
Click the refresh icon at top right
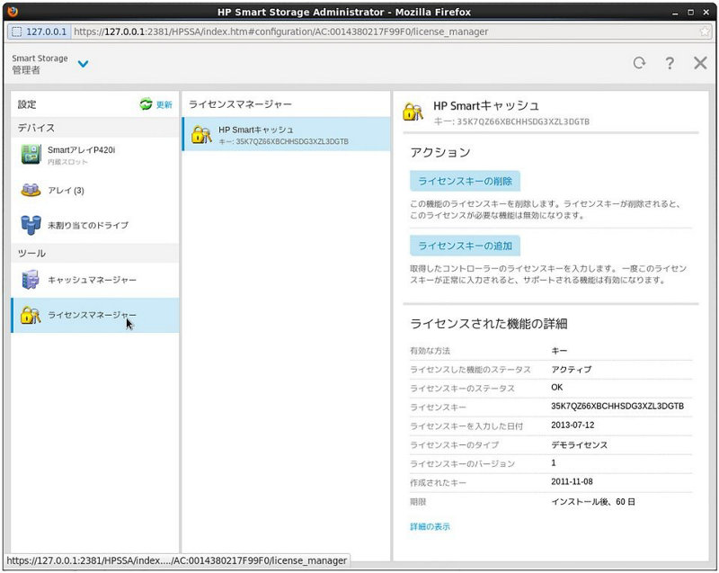coord(638,65)
